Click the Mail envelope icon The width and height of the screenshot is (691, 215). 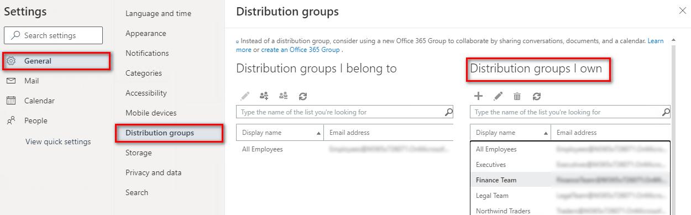[11, 81]
